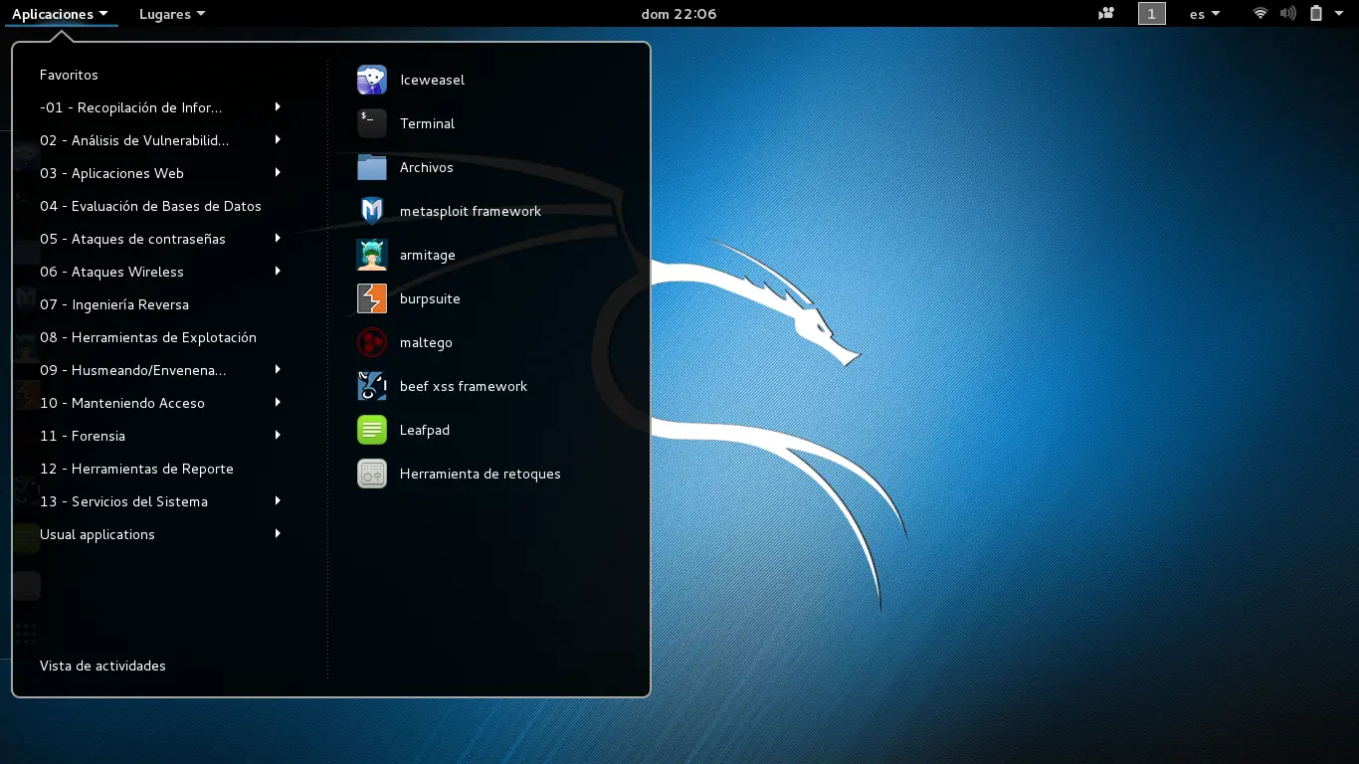Expand arrow for Usual applications
1359x764 pixels.
(278, 533)
